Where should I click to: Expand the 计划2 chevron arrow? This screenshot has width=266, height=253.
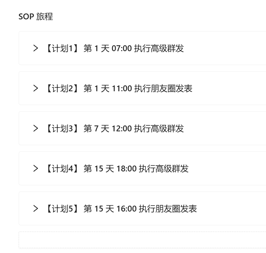[36, 88]
